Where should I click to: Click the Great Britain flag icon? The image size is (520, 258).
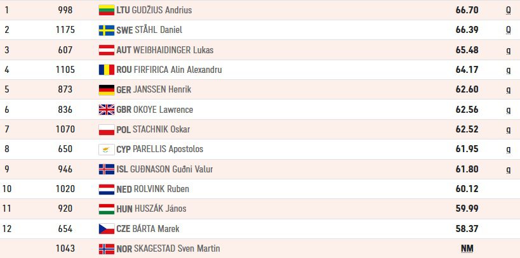coord(107,110)
